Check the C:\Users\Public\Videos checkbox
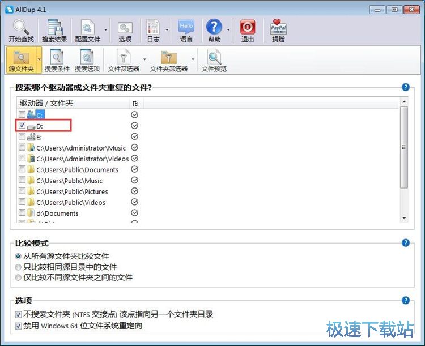The image size is (425, 346). tap(22, 202)
